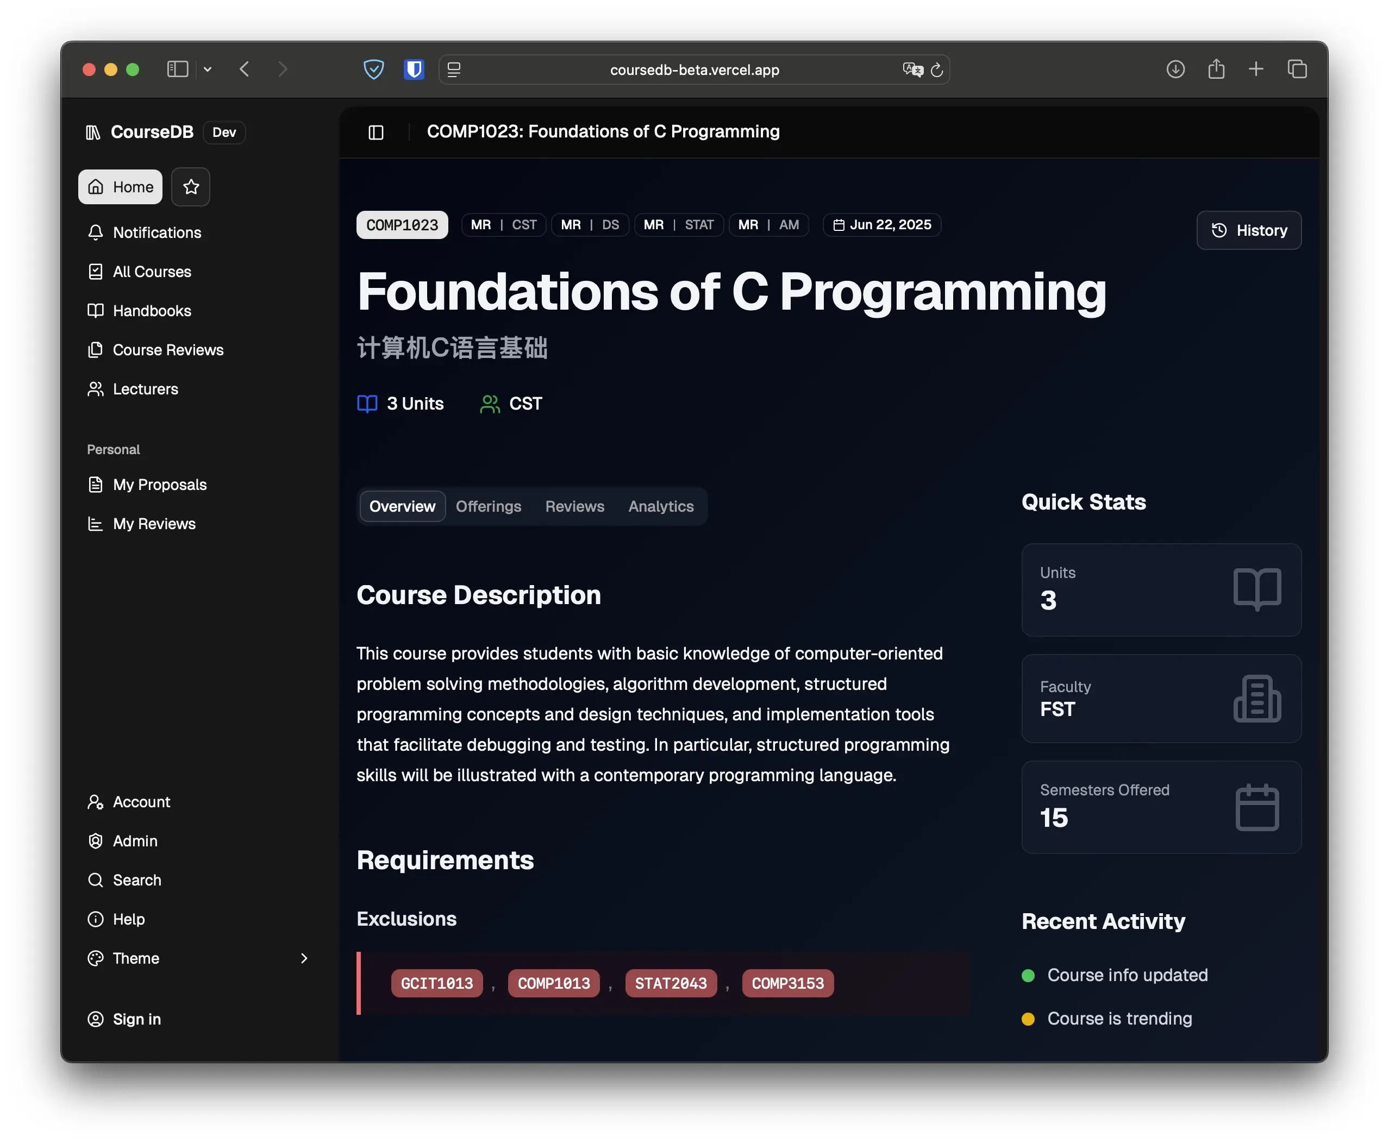The width and height of the screenshot is (1389, 1143).
Task: Click the Semesters Offered value 15
Action: point(1054,818)
